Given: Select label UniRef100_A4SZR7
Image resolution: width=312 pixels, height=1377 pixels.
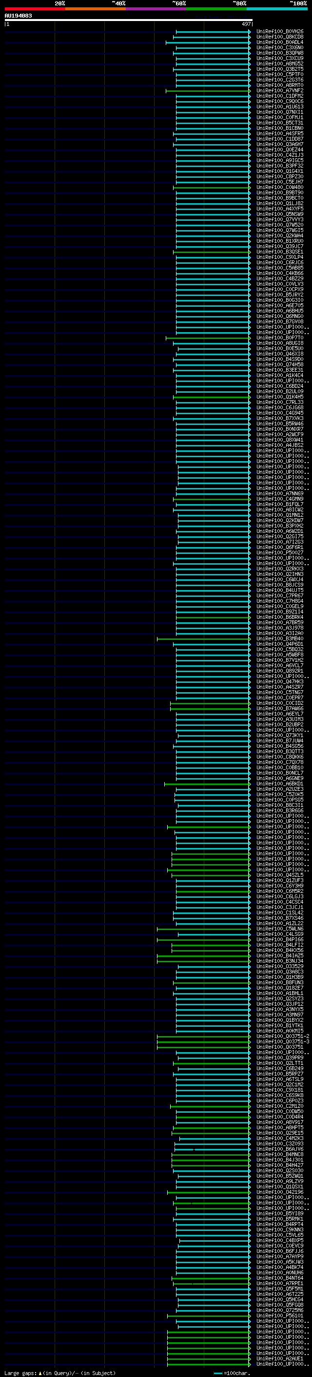Looking at the screenshot, I should (x=280, y=687).
